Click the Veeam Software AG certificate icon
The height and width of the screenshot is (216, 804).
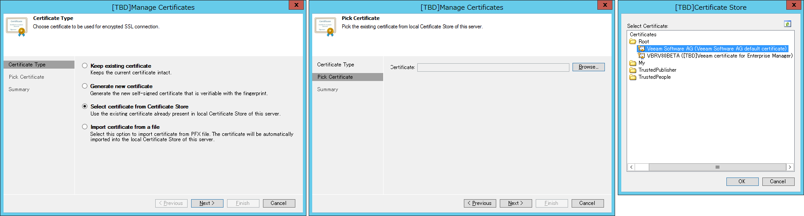641,49
